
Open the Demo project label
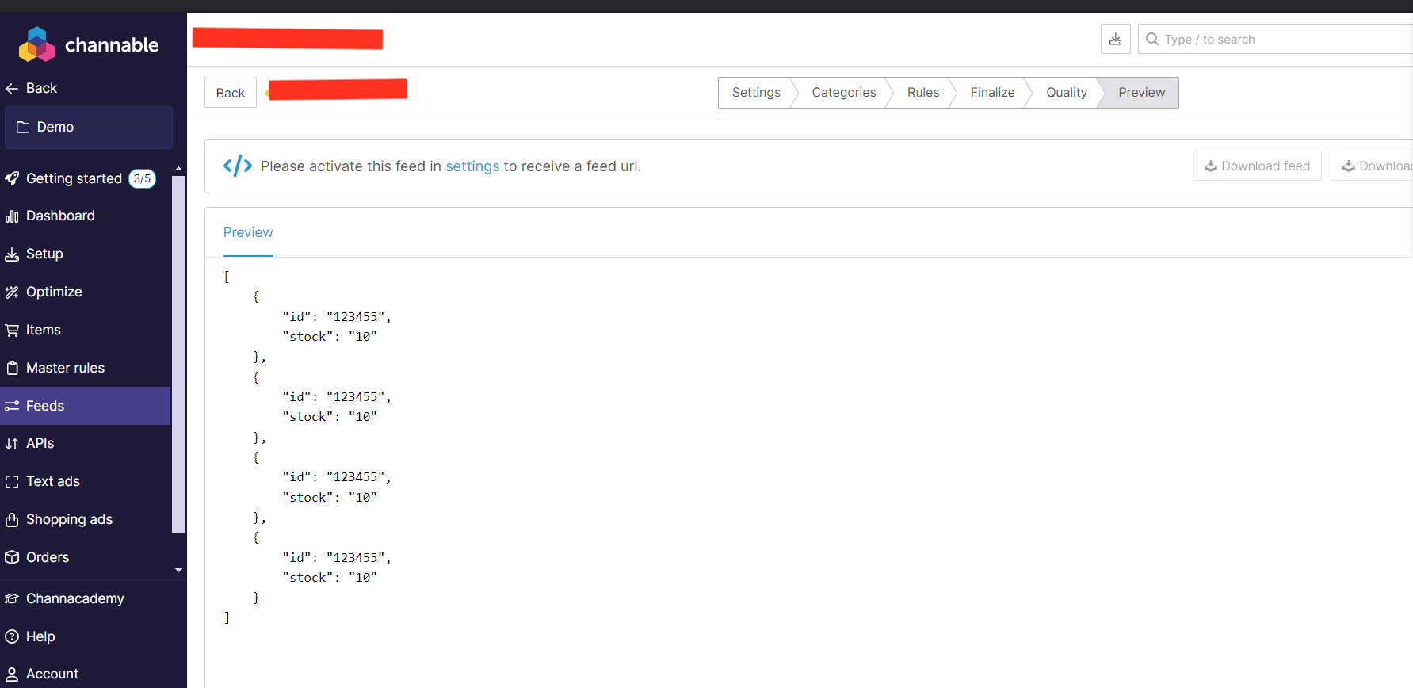pyautogui.click(x=55, y=127)
